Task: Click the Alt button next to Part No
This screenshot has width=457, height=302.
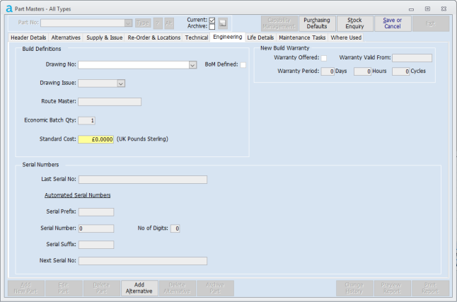Action: coord(169,23)
